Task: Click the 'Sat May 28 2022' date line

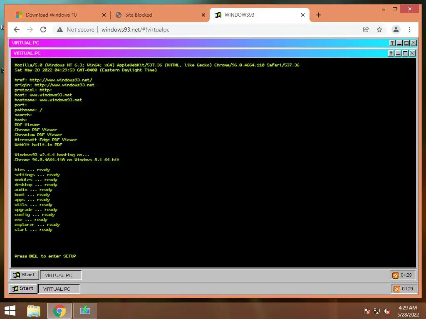Action: (x=86, y=70)
